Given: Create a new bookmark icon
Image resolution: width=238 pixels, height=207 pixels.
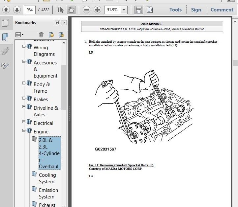Looking at the screenshot, I should coord(51,35).
